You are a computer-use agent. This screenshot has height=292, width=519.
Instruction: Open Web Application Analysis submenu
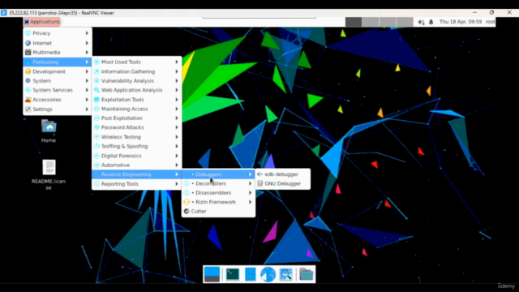point(137,90)
